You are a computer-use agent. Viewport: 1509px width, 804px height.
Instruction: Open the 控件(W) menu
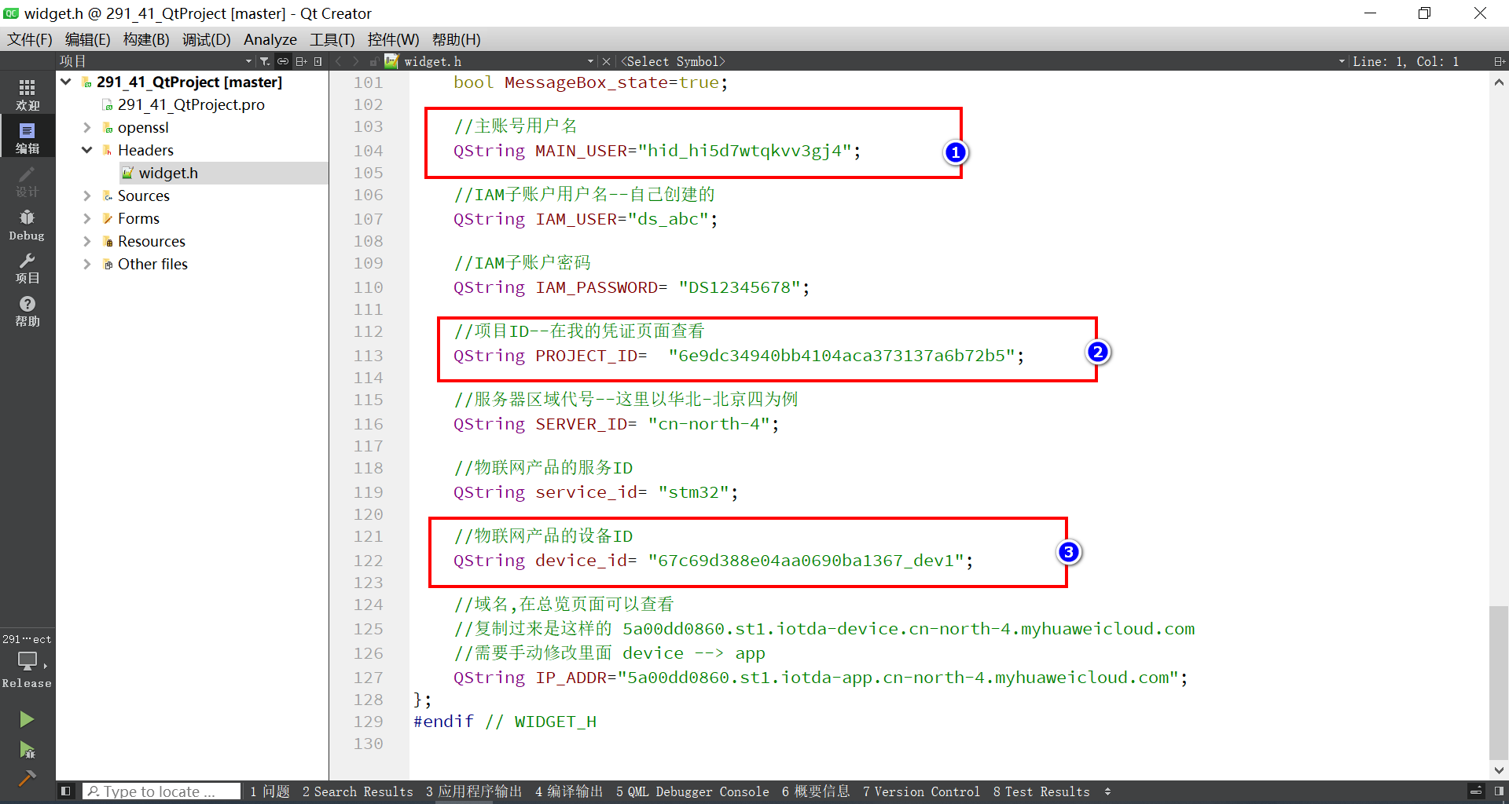point(393,39)
